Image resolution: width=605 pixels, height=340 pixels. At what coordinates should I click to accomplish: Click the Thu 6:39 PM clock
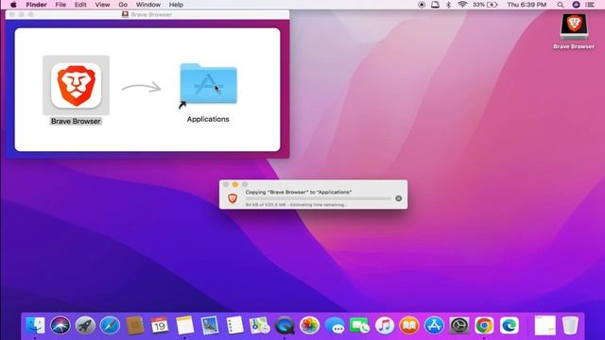coord(527,5)
